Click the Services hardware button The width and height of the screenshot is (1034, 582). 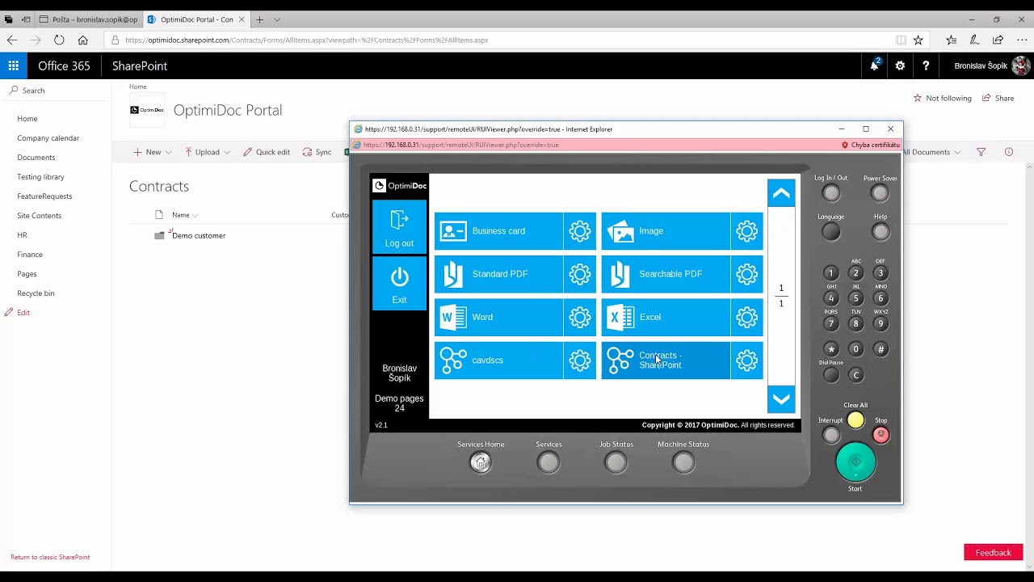549,462
